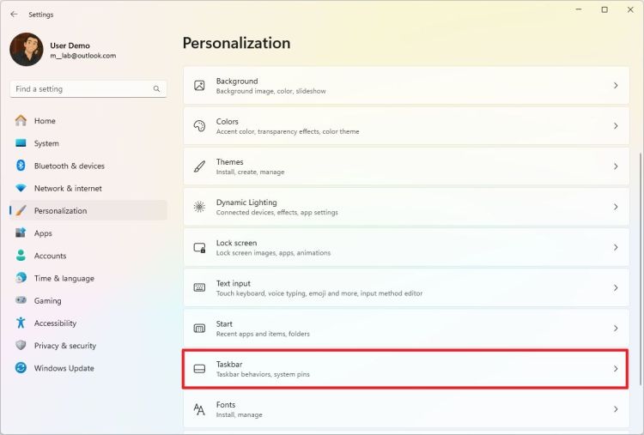Open Windows Update in the sidebar

pyautogui.click(x=64, y=368)
